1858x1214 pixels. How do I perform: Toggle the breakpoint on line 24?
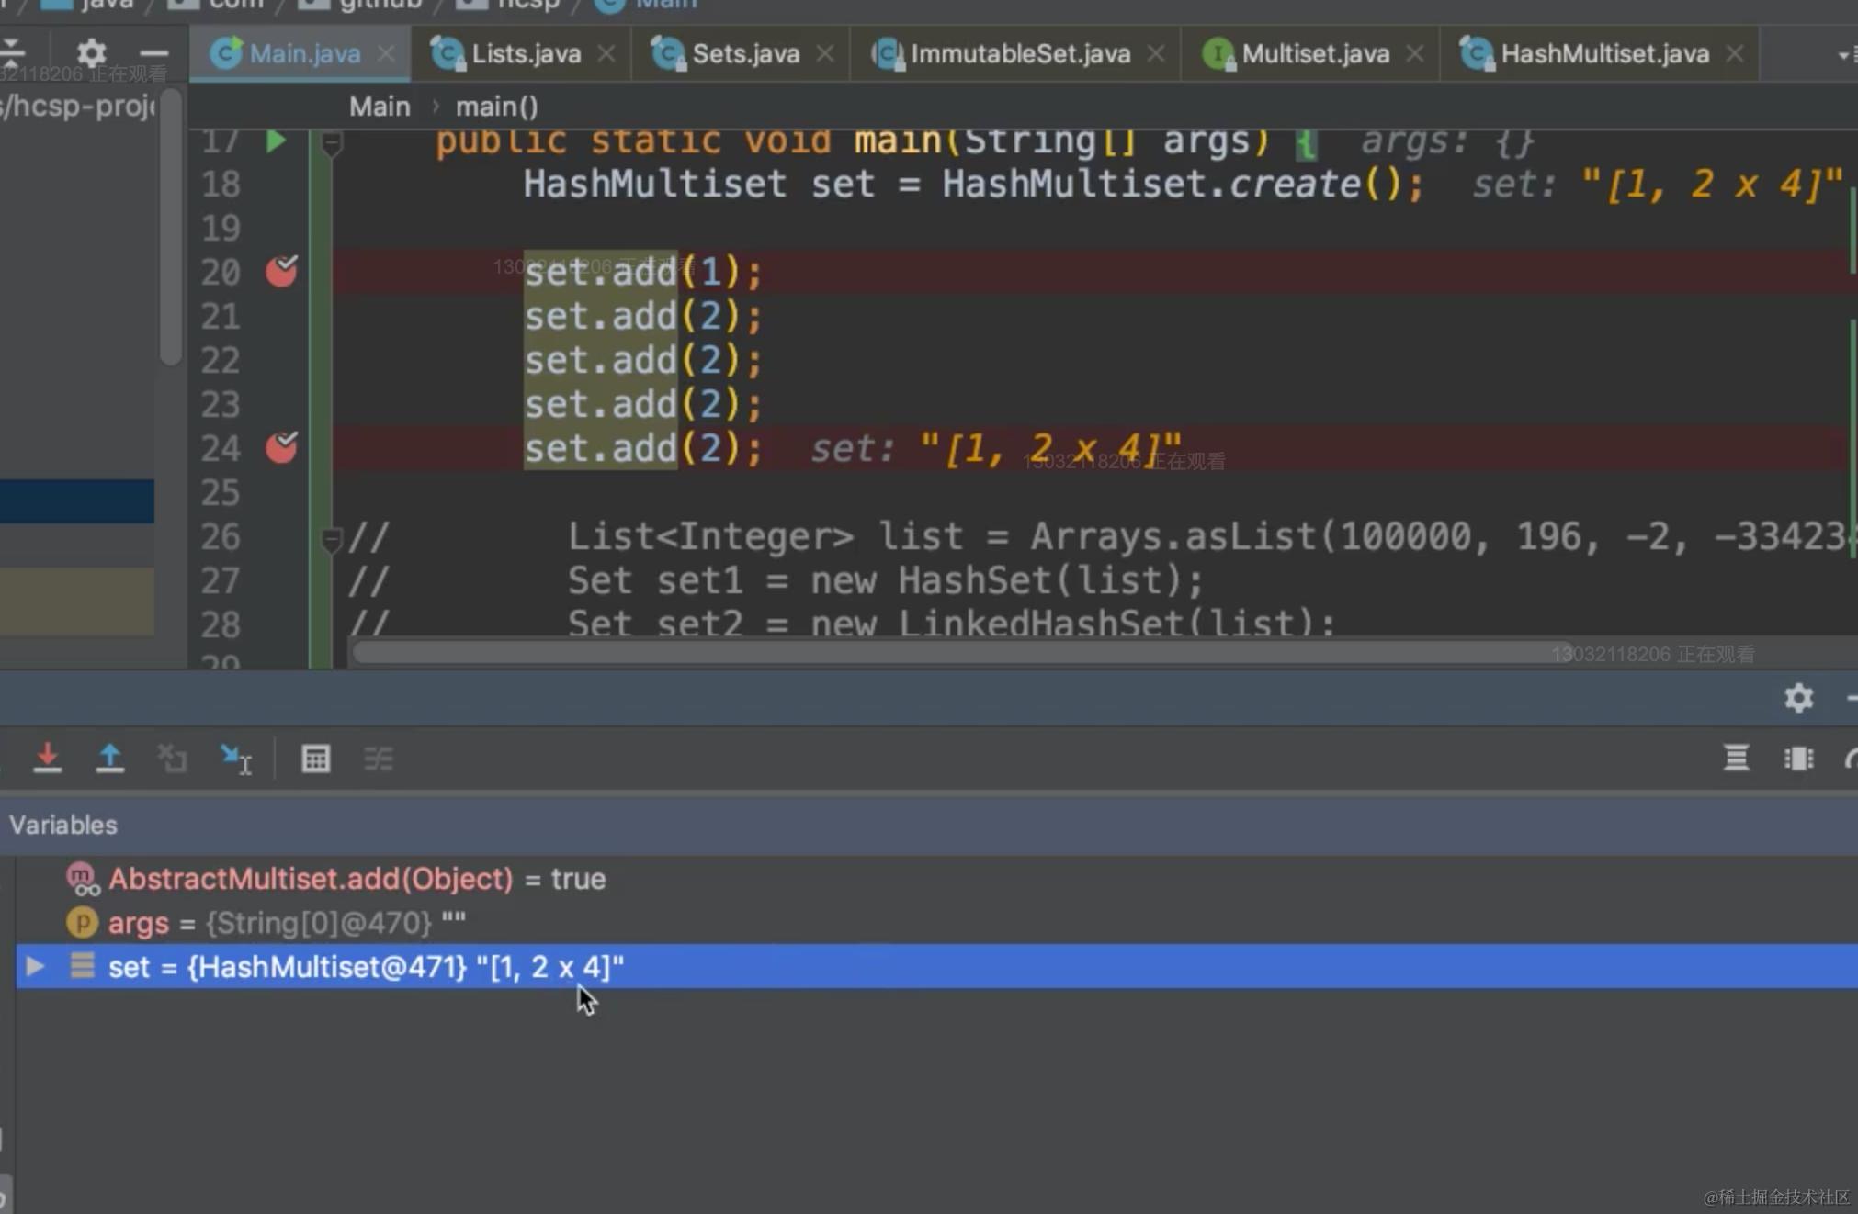point(281,448)
